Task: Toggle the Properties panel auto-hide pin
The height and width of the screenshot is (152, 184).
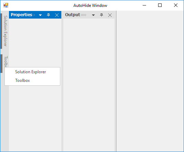Action: tap(48, 15)
